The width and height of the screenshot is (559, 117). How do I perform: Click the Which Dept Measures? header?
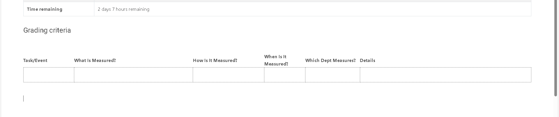point(330,61)
